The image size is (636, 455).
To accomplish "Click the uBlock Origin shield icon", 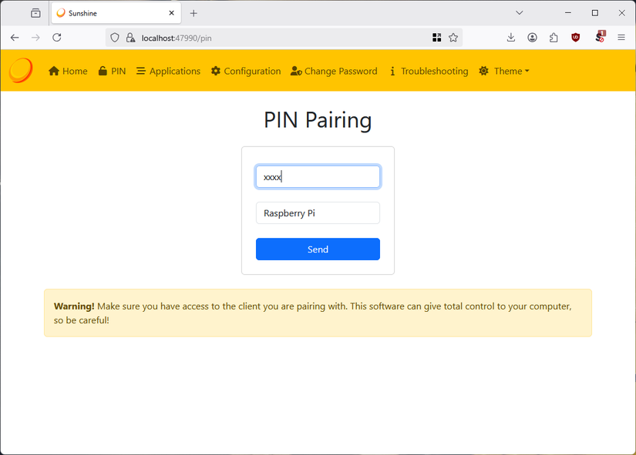I will (576, 37).
